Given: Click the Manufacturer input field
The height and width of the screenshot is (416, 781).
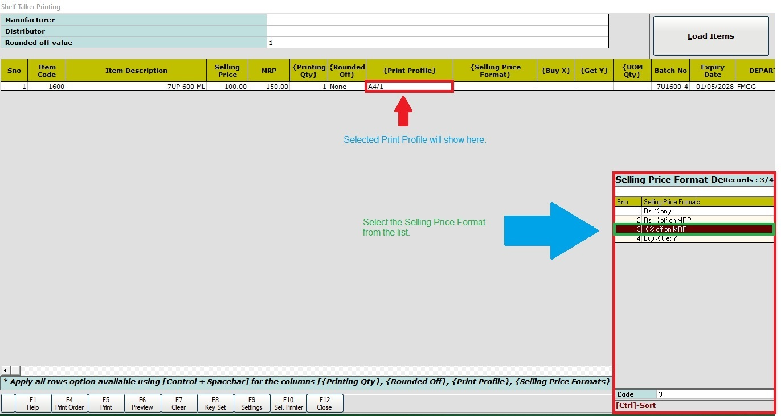Looking at the screenshot, I should pos(437,20).
